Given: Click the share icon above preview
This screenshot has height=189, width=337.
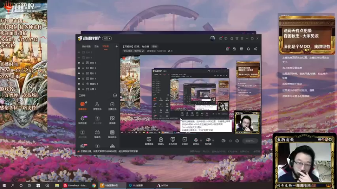Looking at the screenshot, I should [x=255, y=49].
